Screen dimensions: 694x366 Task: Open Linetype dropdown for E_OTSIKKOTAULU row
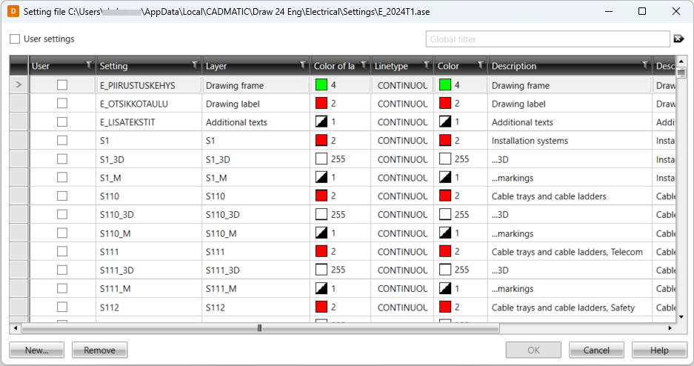(x=402, y=104)
